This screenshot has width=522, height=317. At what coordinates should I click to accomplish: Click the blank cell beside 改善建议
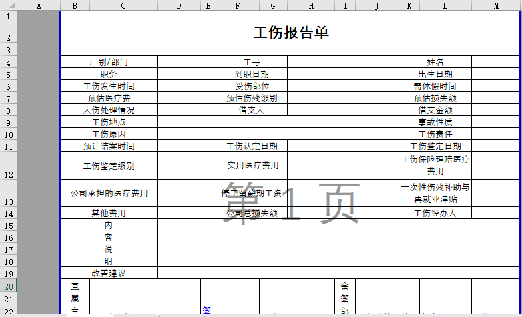pyautogui.click(x=339, y=273)
